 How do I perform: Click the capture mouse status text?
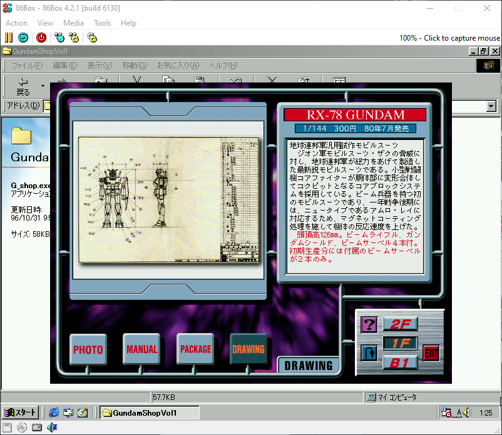(x=449, y=38)
